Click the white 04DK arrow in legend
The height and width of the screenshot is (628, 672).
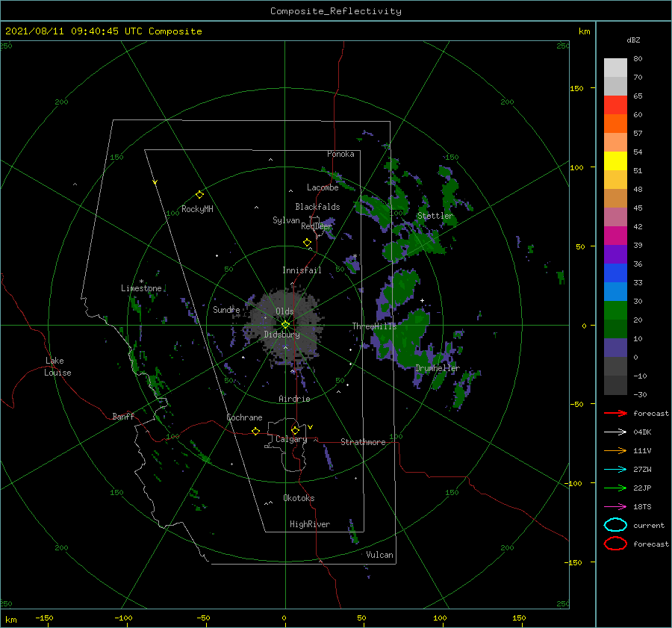(615, 432)
